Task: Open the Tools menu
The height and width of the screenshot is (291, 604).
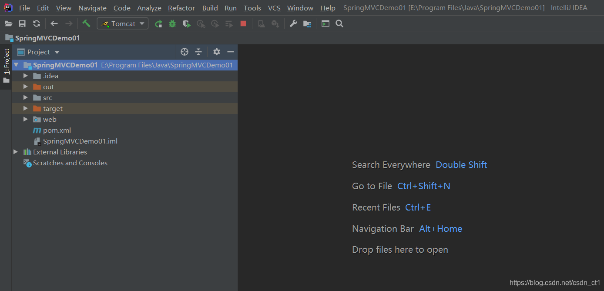Action: point(252,8)
